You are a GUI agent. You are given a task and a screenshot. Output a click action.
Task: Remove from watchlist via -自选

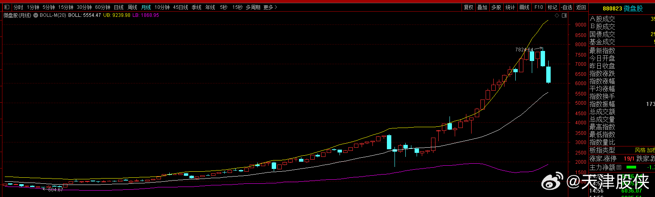(x=566, y=7)
